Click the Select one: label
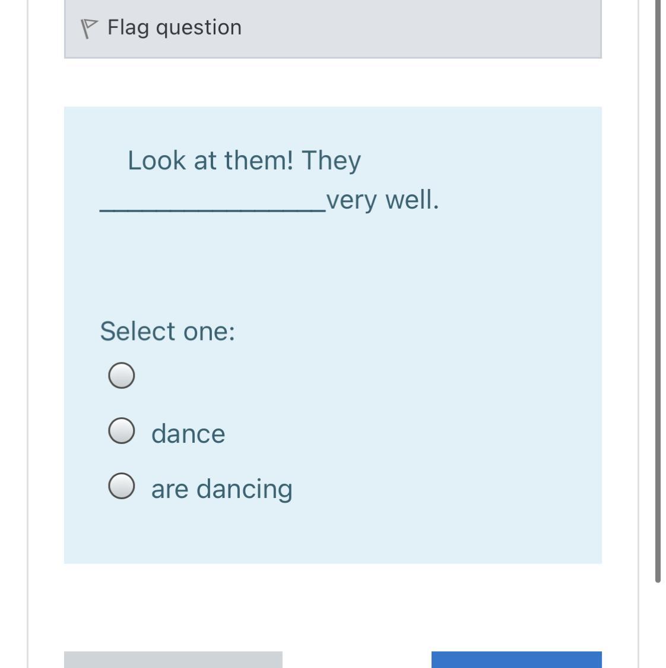666x668 pixels. [167, 331]
